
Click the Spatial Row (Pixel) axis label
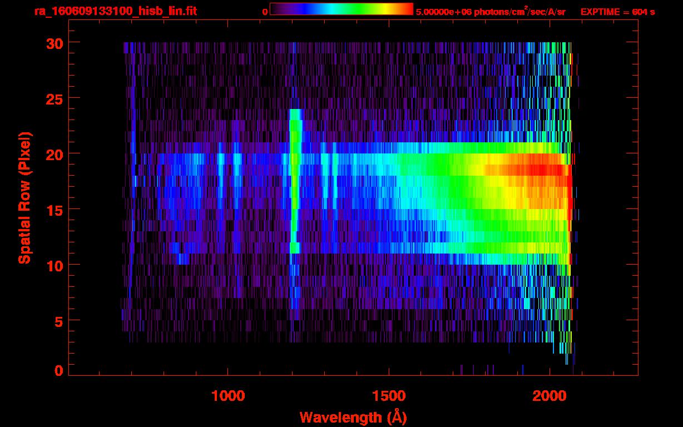(x=24, y=197)
